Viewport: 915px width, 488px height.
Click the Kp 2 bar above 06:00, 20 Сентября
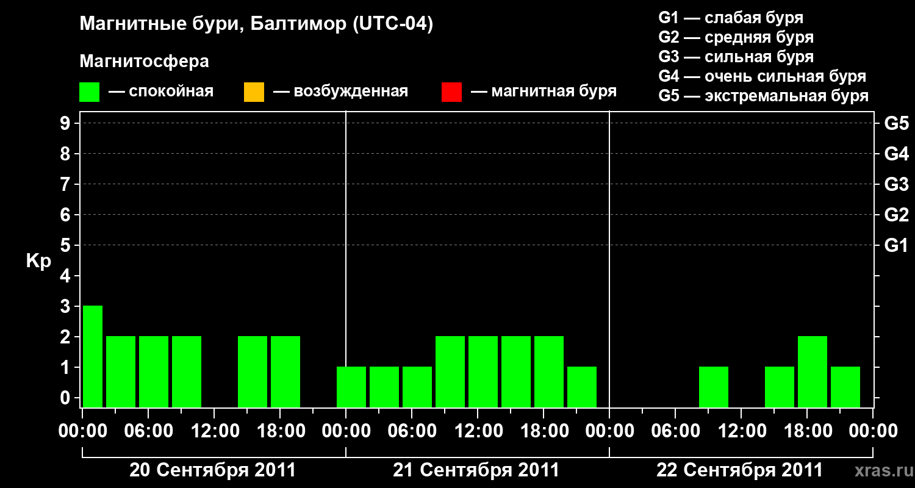tap(154, 371)
